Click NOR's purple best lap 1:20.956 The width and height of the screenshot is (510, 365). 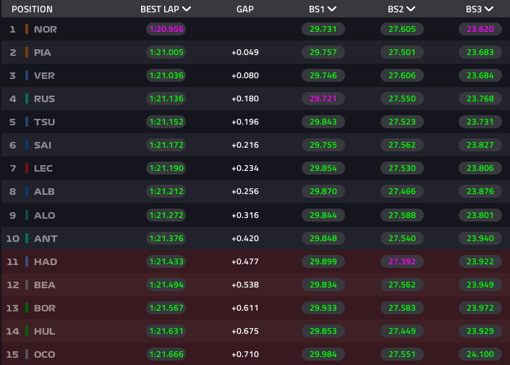pos(166,29)
